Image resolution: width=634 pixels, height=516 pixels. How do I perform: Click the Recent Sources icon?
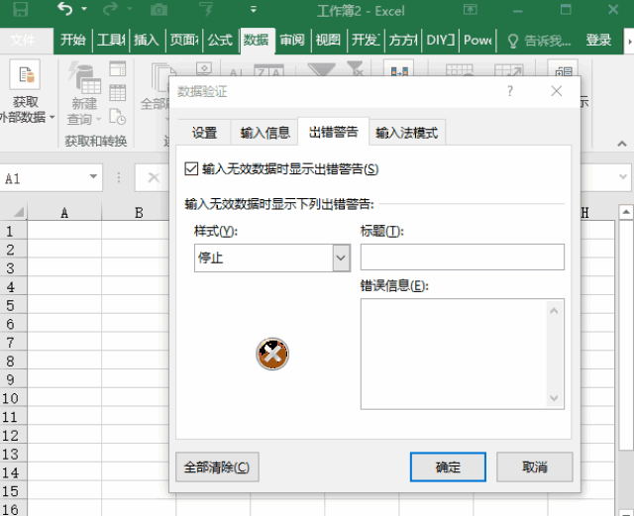118,117
